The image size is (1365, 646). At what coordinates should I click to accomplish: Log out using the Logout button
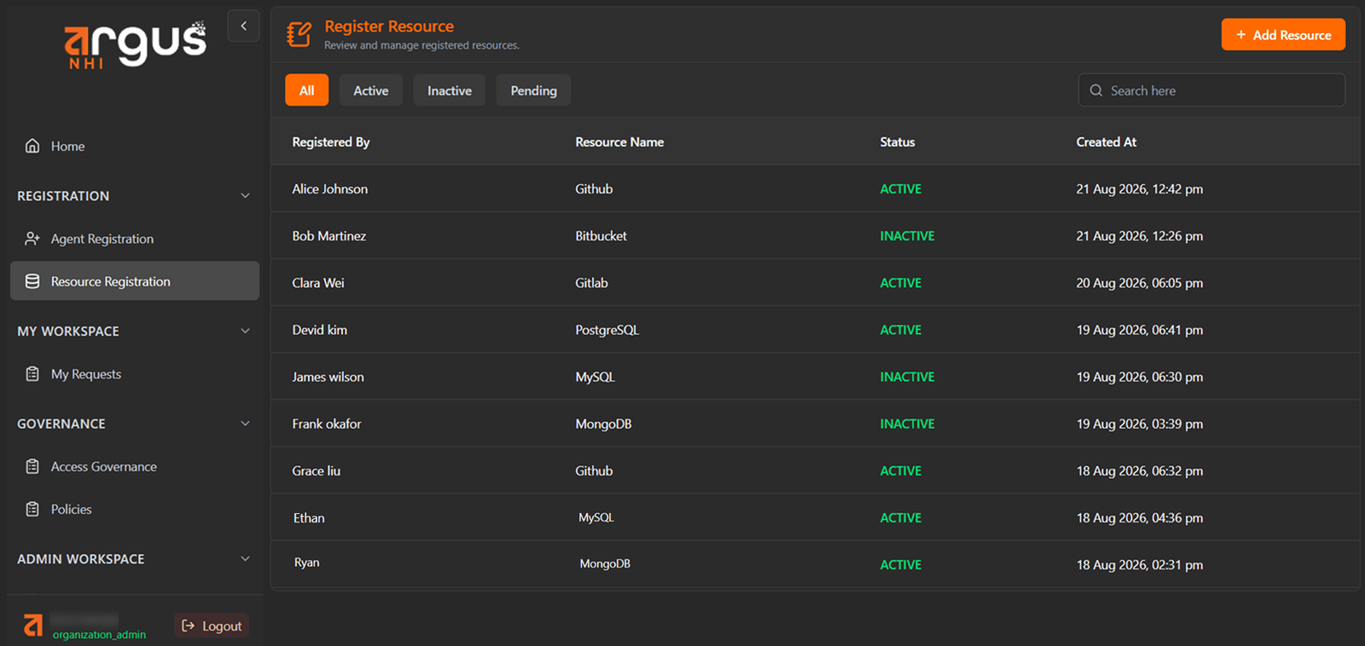tap(212, 626)
